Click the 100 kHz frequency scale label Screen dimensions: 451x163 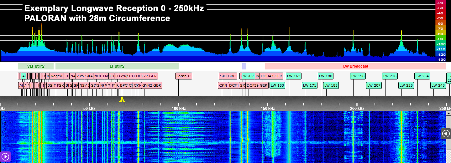(x=179, y=108)
